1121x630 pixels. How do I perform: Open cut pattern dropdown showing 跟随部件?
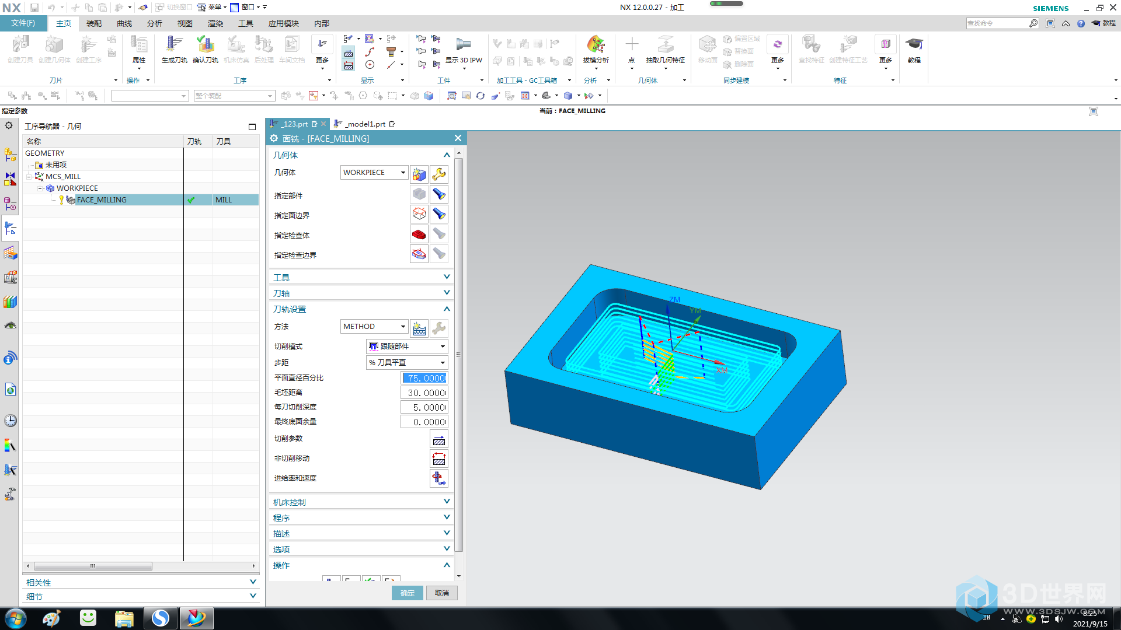[x=407, y=346]
